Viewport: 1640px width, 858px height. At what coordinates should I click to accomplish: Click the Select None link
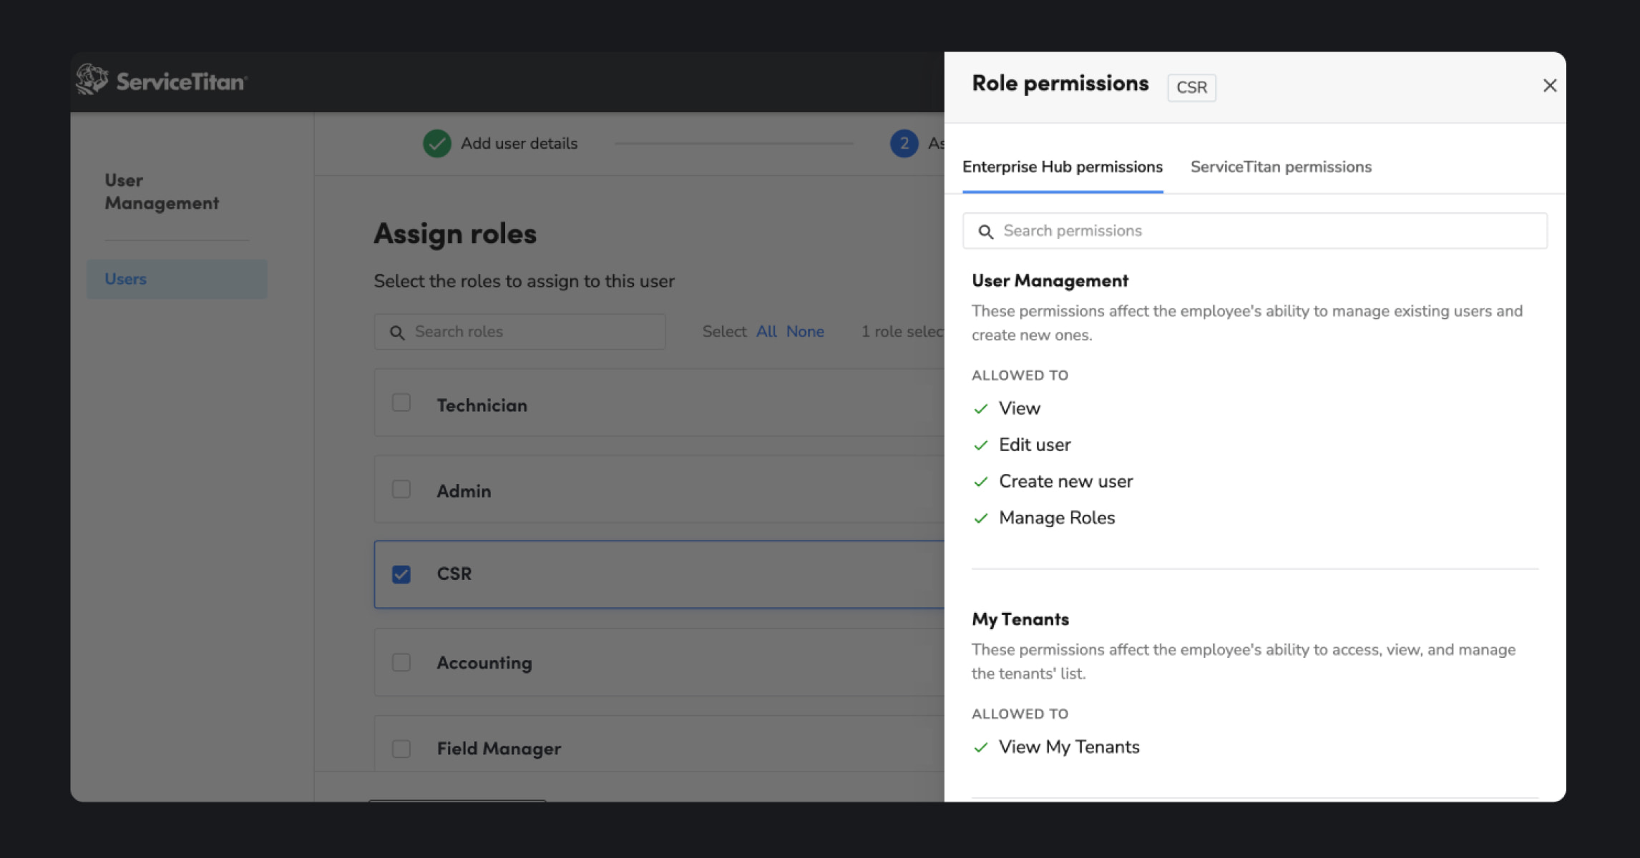pyautogui.click(x=805, y=332)
